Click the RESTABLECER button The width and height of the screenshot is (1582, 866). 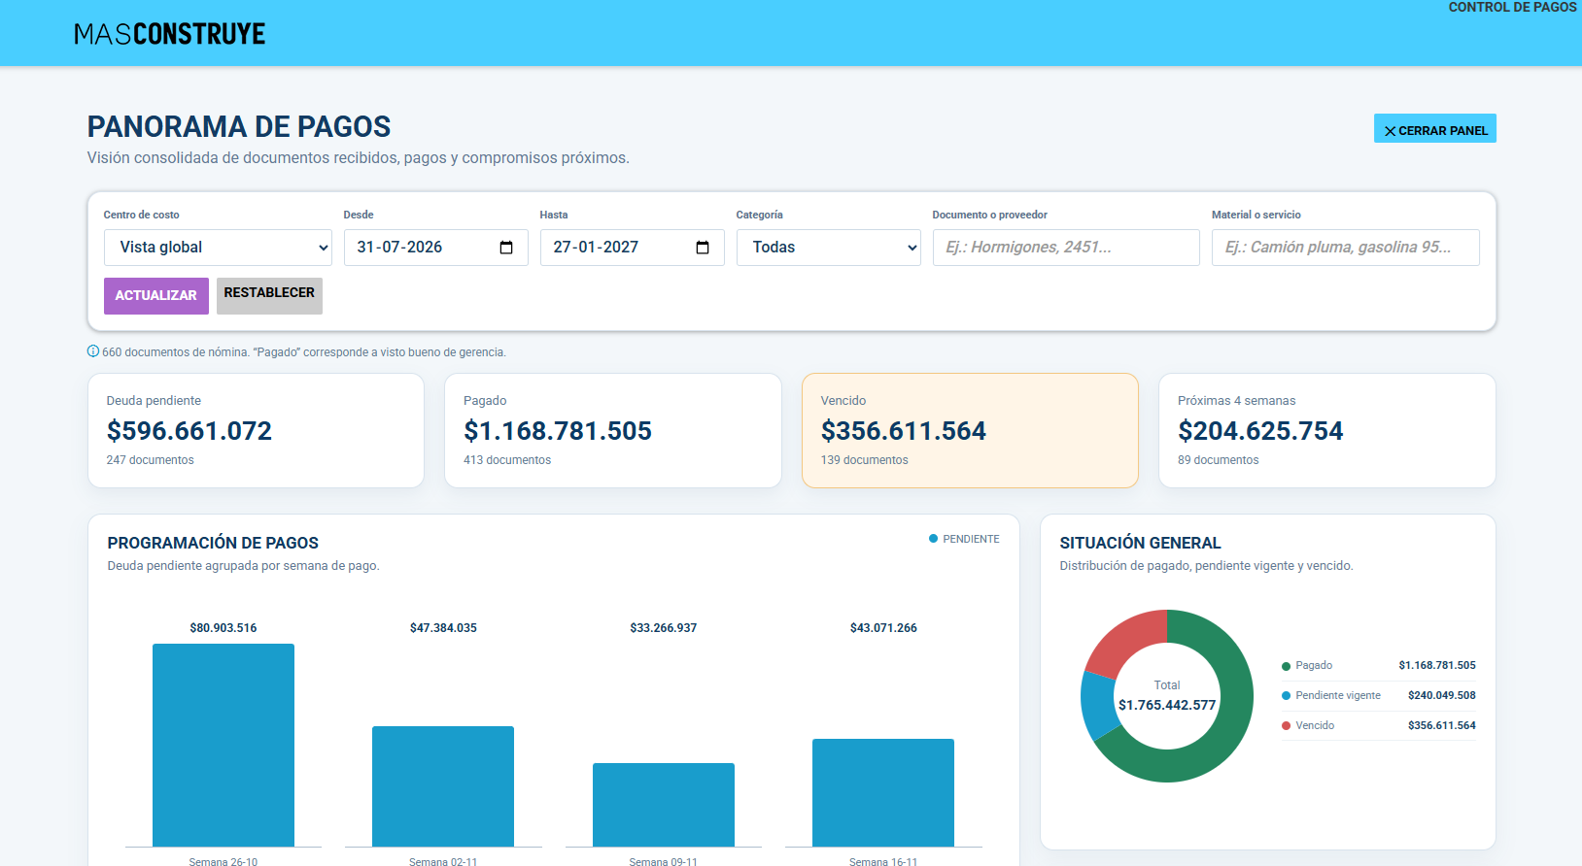click(x=269, y=296)
